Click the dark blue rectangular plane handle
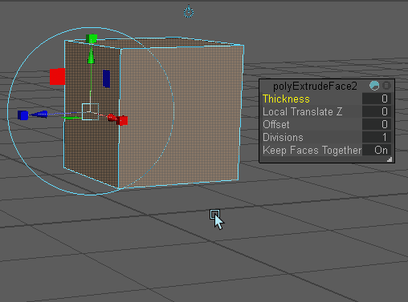408x302 pixels. (x=106, y=79)
